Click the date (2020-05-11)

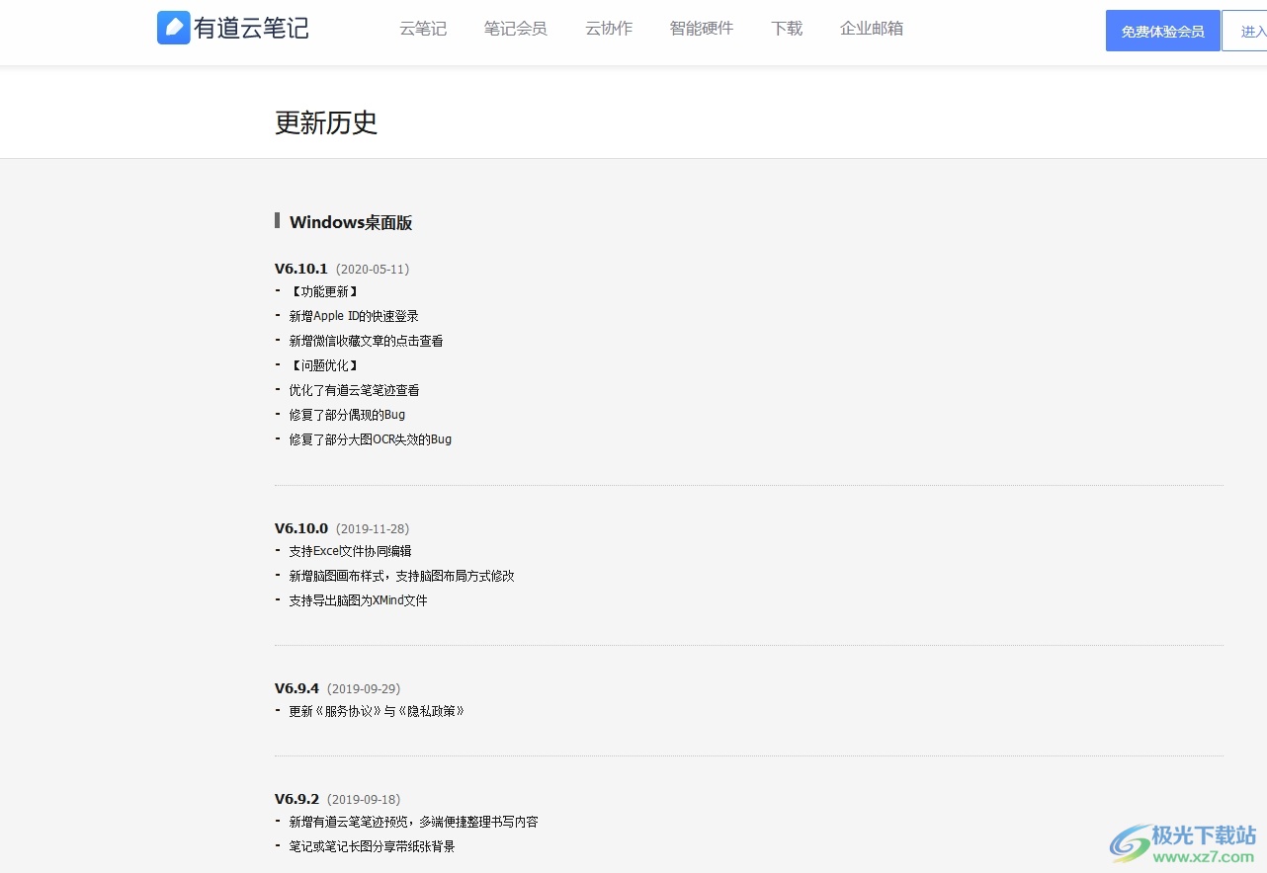tap(373, 269)
